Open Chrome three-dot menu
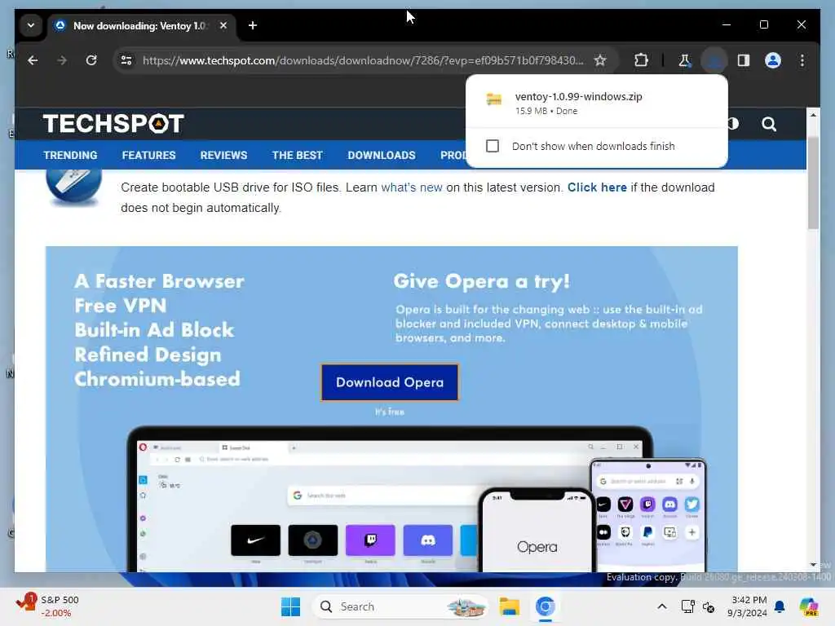This screenshot has width=835, height=626. pos(802,60)
